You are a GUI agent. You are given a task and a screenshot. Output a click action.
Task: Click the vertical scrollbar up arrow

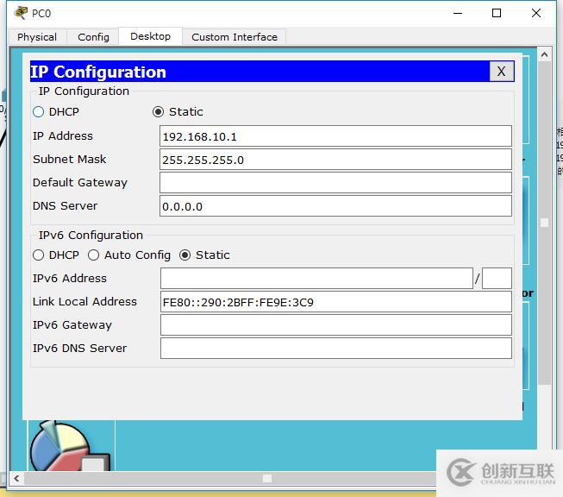point(544,56)
